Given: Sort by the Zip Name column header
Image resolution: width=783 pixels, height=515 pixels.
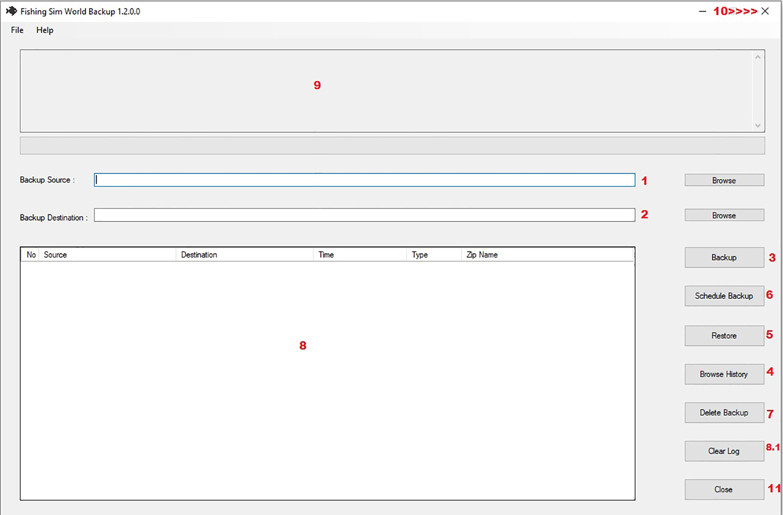Looking at the screenshot, I should click(x=548, y=255).
